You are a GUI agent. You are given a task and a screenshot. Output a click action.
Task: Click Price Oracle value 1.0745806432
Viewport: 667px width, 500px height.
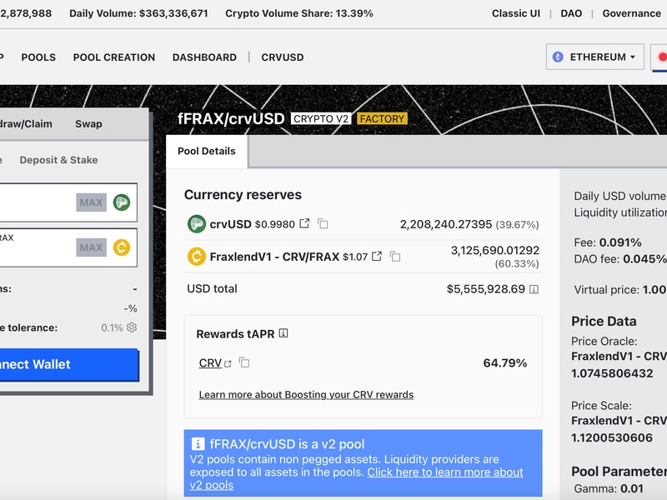tap(612, 373)
